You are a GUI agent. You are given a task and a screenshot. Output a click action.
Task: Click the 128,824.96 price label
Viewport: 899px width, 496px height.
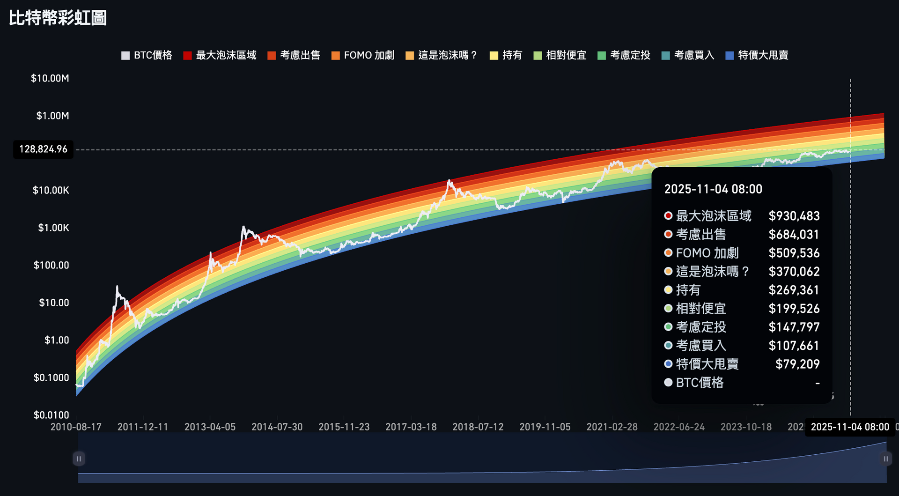pyautogui.click(x=43, y=149)
